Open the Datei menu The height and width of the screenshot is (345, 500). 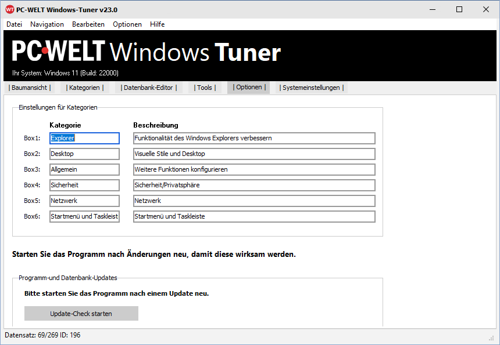click(x=14, y=24)
